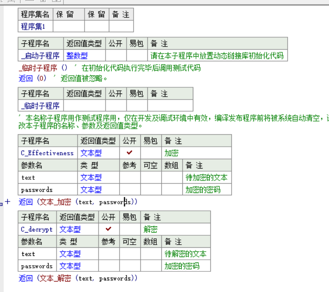329x292 pixels.
Task: Select the C_decrypt subprogram name
Action: click(36, 229)
